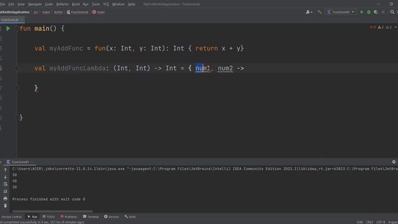Click the yellow warning count indicator
Viewport: 398px width, 224px height.
(x=381, y=27)
